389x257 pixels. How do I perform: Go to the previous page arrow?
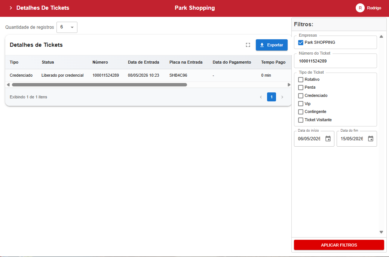pyautogui.click(x=261, y=97)
